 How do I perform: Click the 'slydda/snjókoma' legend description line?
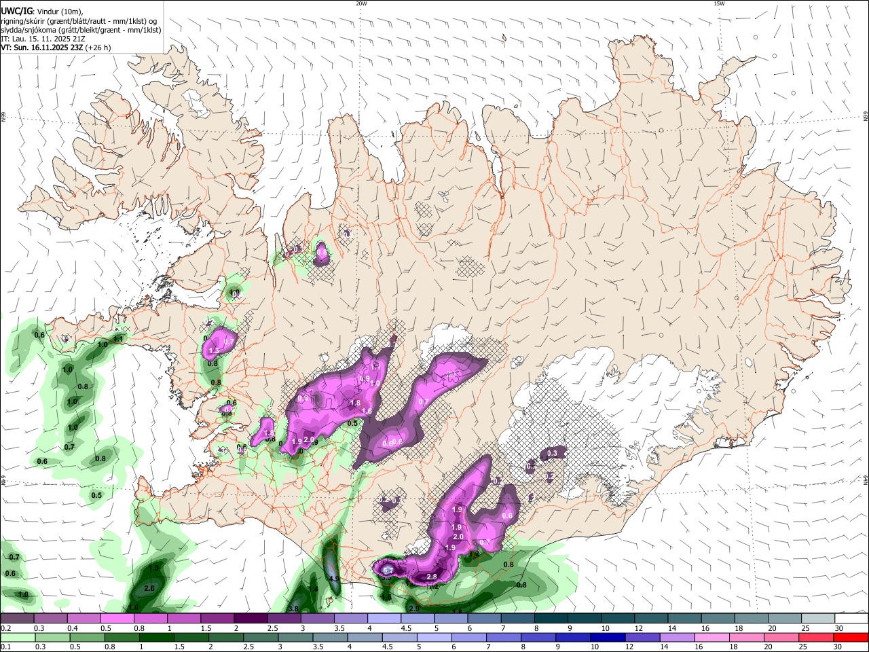pyautogui.click(x=81, y=30)
